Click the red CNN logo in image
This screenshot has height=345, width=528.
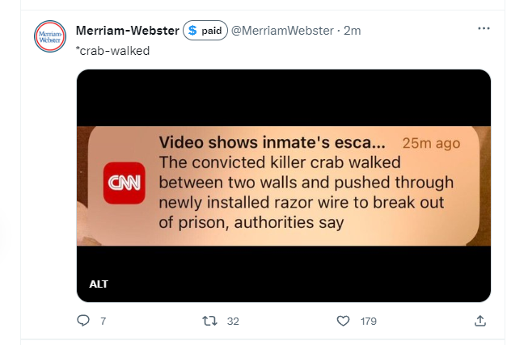(x=125, y=183)
